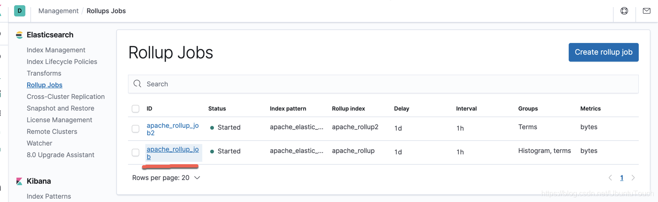
Task: Click the rollup jobs Search field
Action: point(383,84)
